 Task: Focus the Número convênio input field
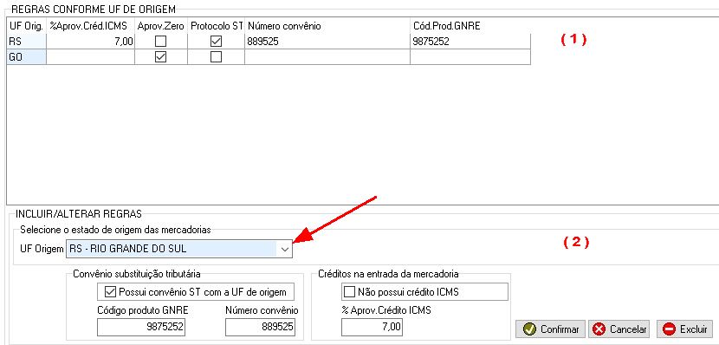tap(261, 328)
